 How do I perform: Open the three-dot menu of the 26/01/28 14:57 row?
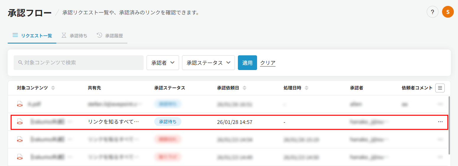pos(440,122)
